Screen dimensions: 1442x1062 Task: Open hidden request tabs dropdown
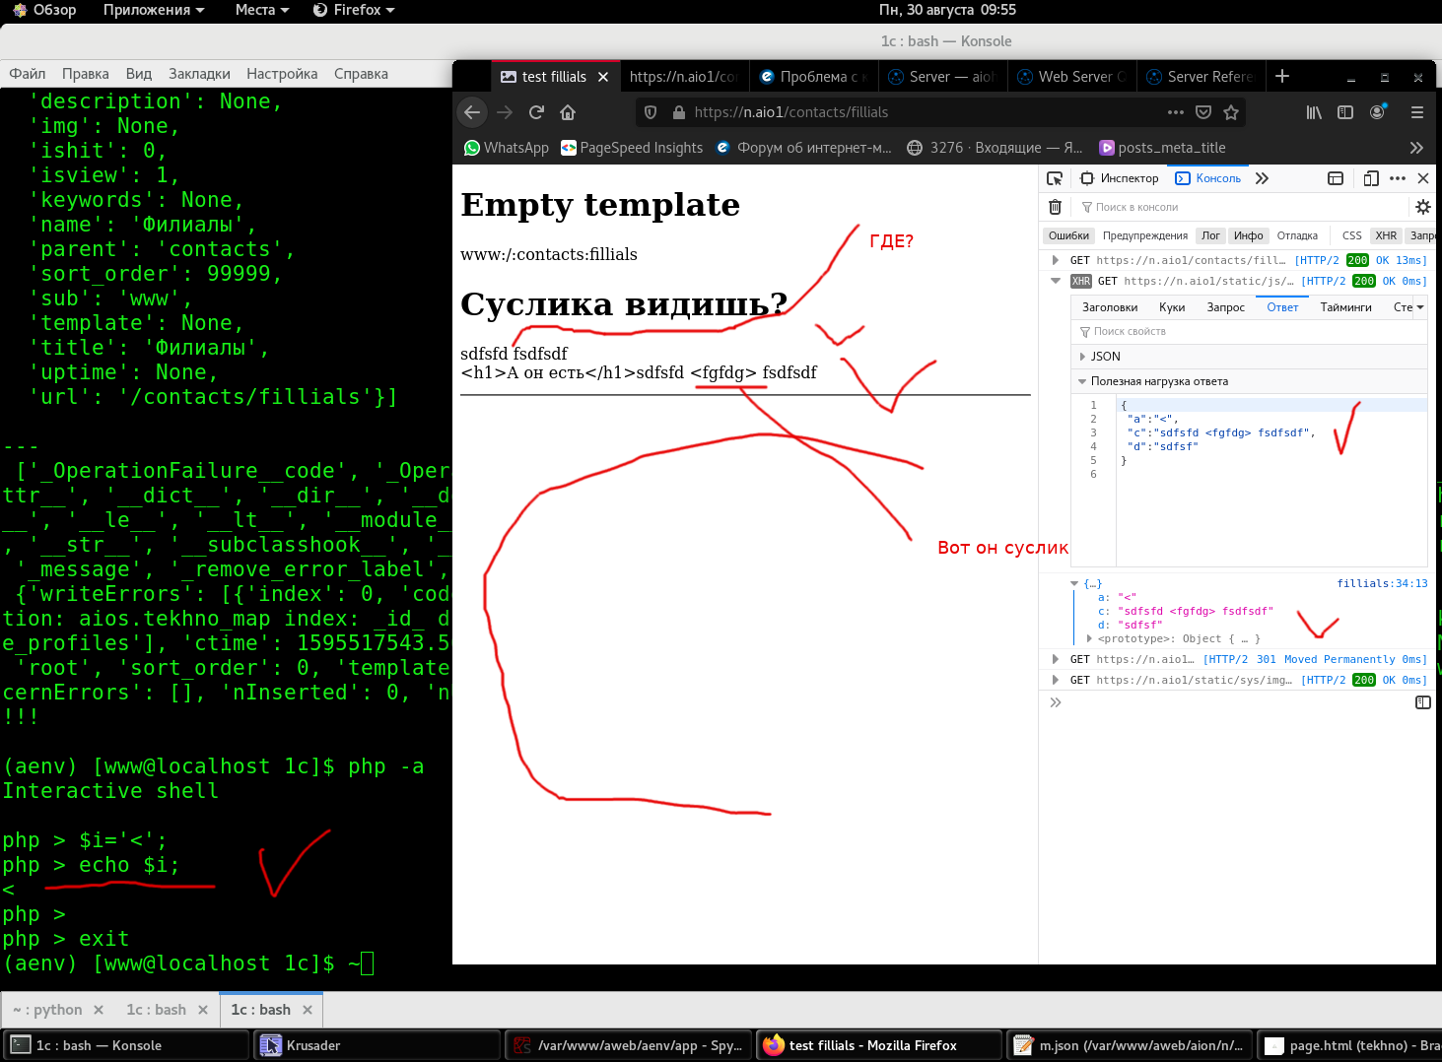1420,307
